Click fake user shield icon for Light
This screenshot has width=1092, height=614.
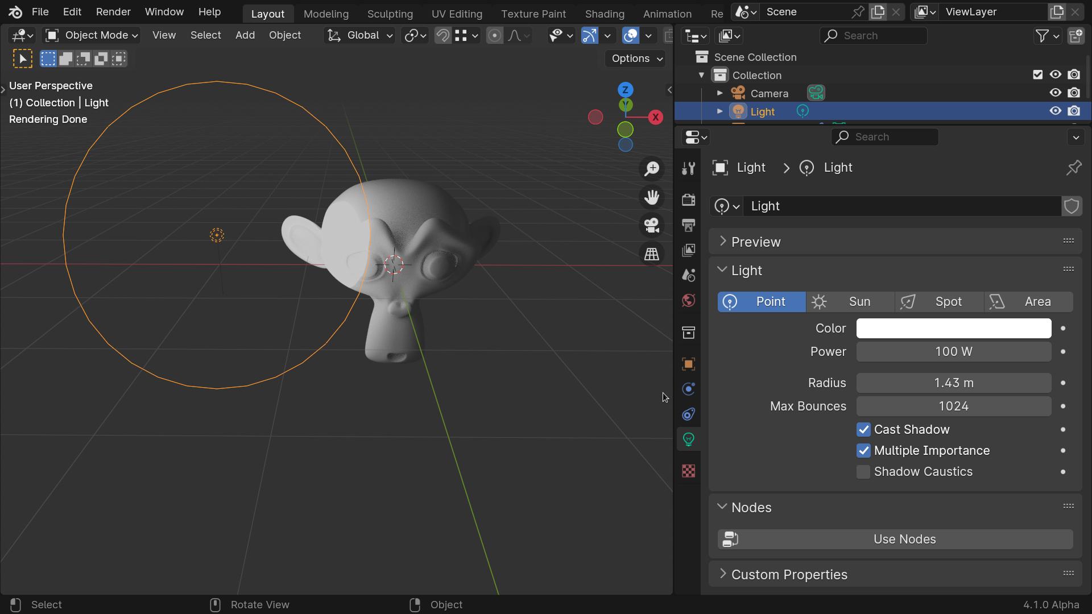[x=1072, y=206]
